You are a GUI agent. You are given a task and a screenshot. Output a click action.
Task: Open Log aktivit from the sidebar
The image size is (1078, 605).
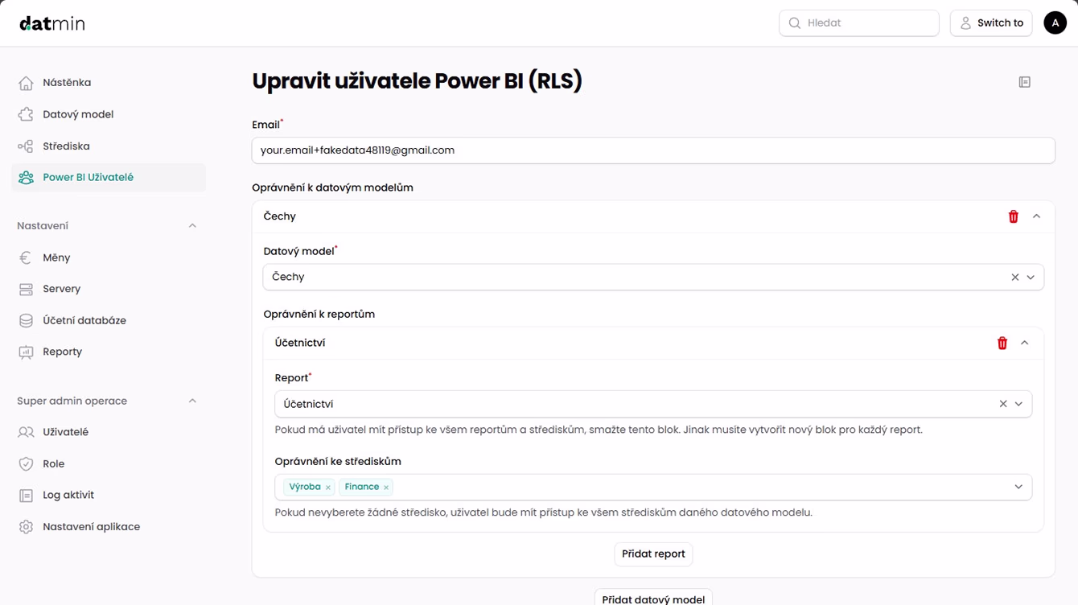point(68,495)
